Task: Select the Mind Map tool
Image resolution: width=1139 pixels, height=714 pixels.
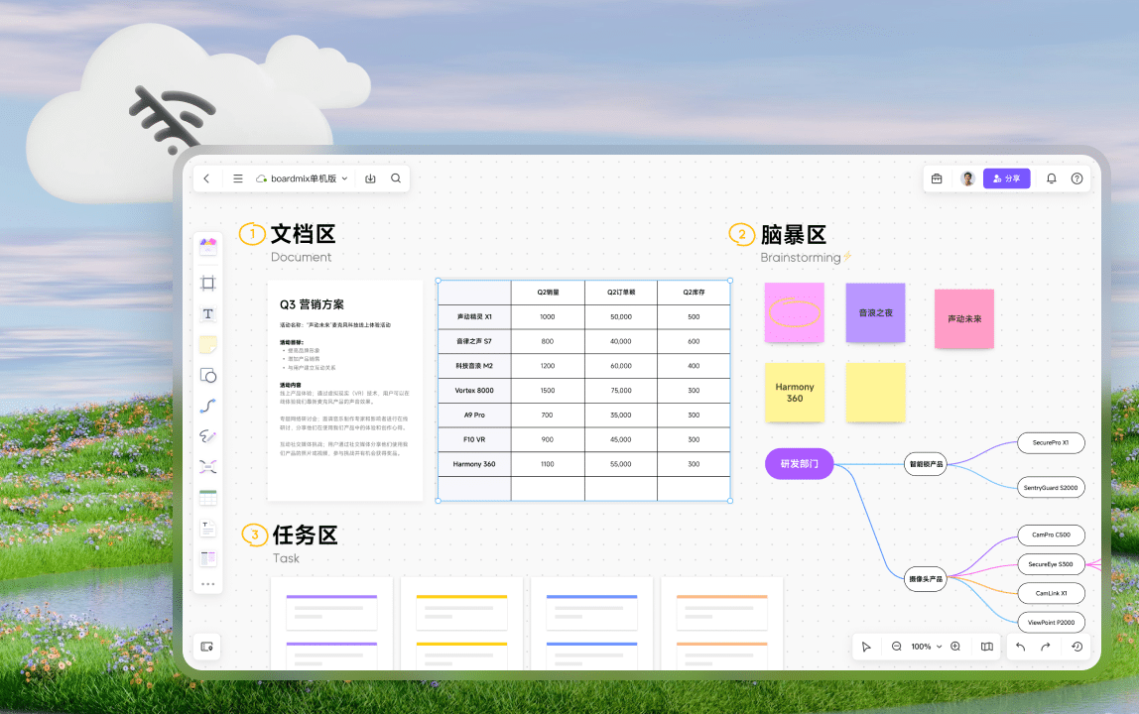Action: (x=207, y=466)
